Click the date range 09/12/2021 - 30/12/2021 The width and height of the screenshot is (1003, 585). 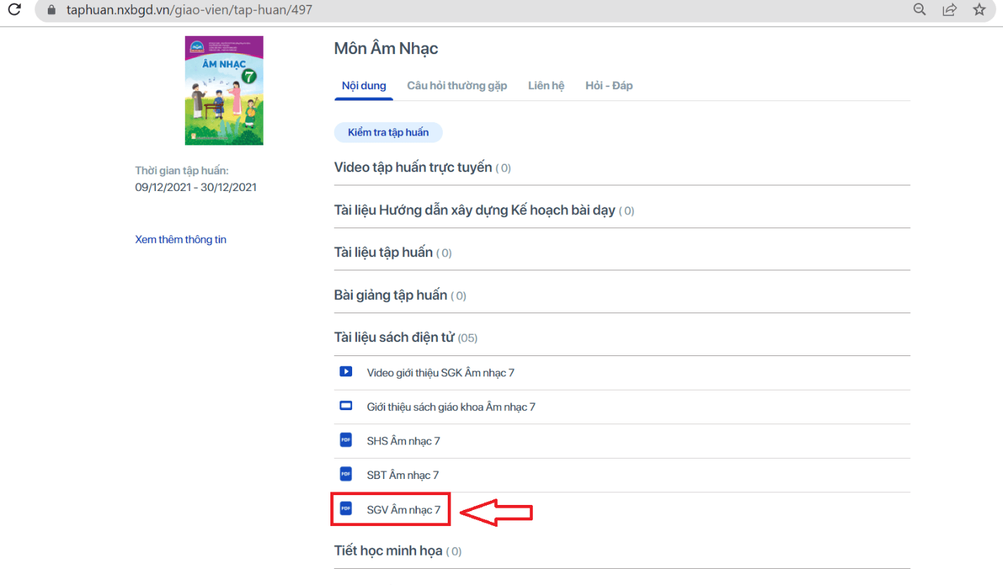(x=196, y=188)
